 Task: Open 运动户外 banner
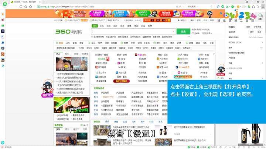pyautogui.click(x=146, y=14)
